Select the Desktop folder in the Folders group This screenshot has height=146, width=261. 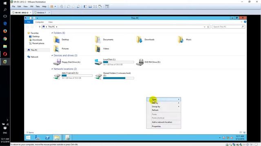tap(61, 40)
